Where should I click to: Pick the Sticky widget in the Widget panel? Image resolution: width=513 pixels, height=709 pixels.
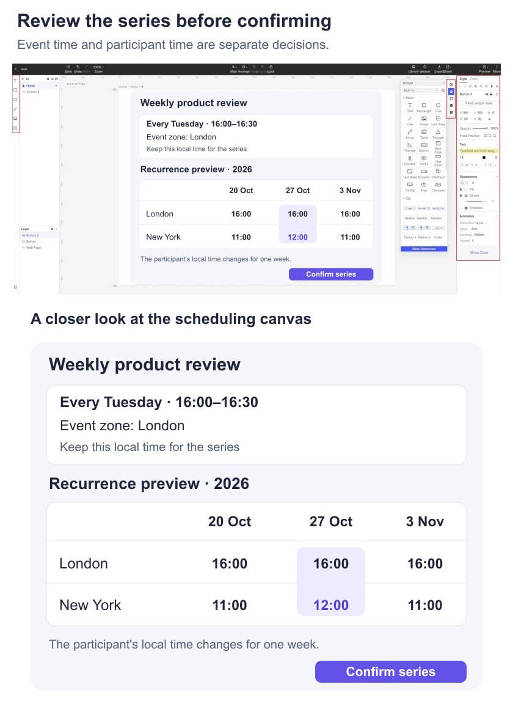tap(424, 160)
